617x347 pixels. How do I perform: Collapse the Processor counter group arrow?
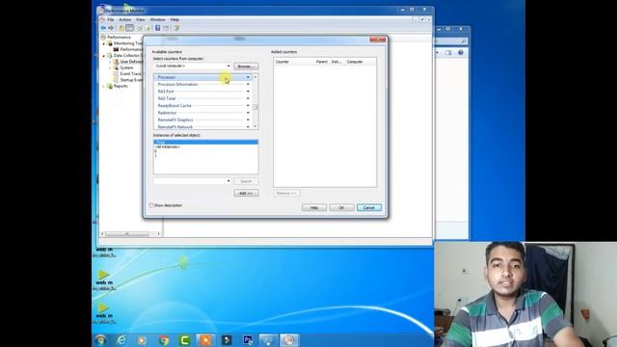(x=248, y=77)
